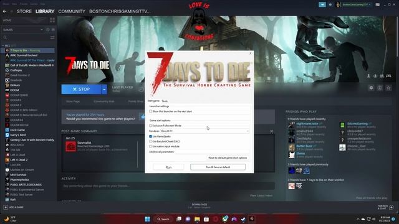
Task: Favorite 7 Days to Die with the star icon
Action: click(388, 88)
